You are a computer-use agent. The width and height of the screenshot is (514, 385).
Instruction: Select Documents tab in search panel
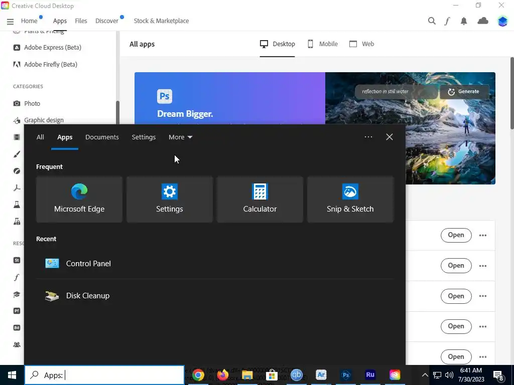pos(102,137)
